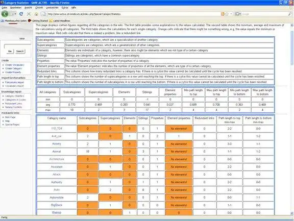
Task: Click the Firefox icon in the title bar
Action: pos(2,3)
